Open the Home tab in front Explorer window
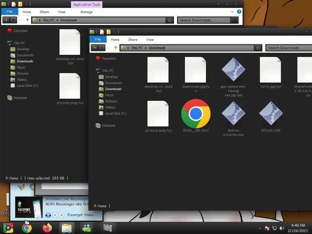312x234 pixels. pos(115,40)
